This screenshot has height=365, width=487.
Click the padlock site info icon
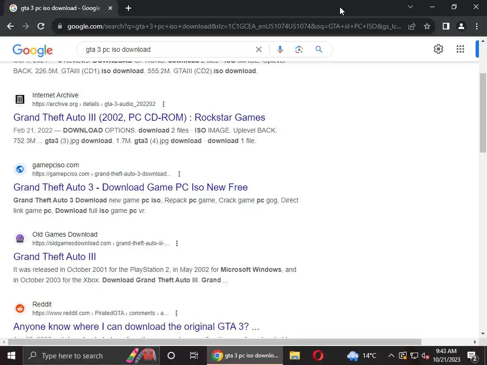[x=60, y=27]
